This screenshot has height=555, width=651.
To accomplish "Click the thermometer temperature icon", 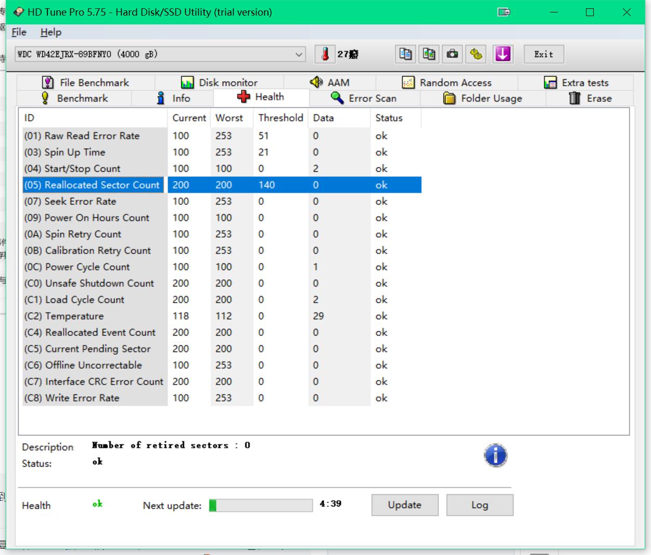I will (x=325, y=54).
